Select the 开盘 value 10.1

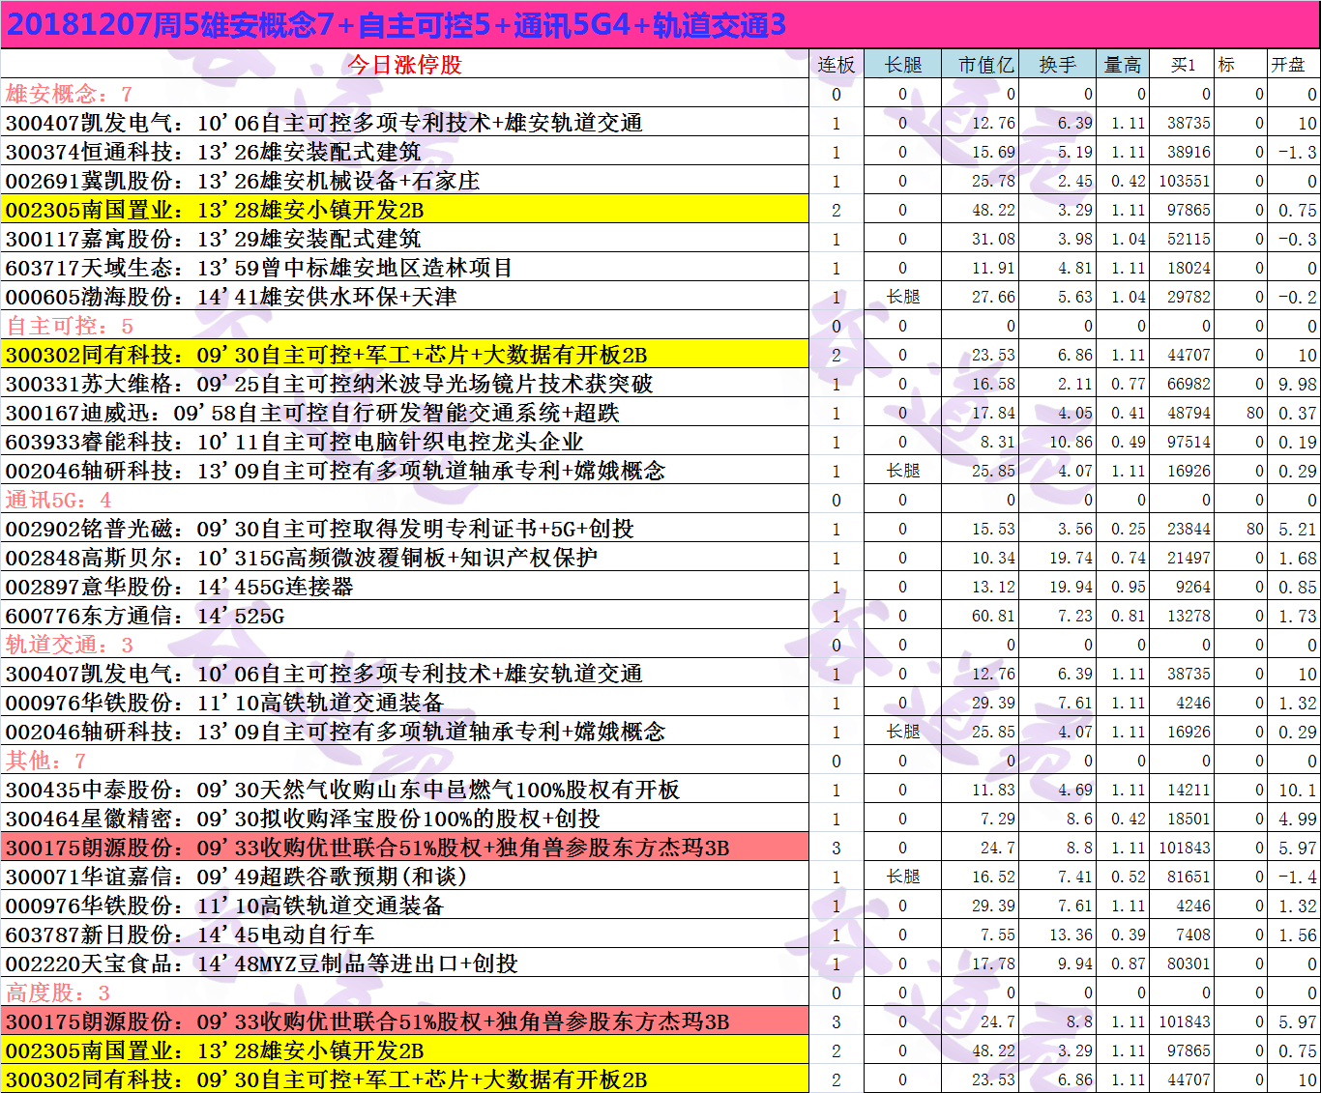(1298, 790)
